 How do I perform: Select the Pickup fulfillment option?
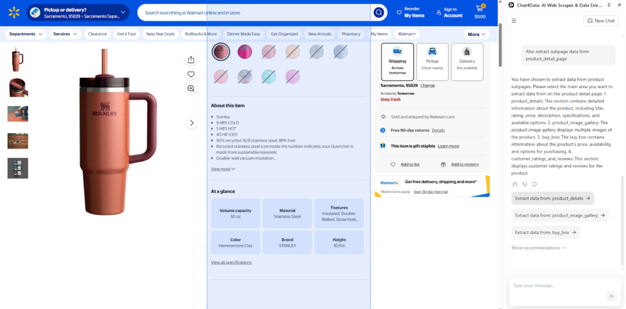pos(432,61)
